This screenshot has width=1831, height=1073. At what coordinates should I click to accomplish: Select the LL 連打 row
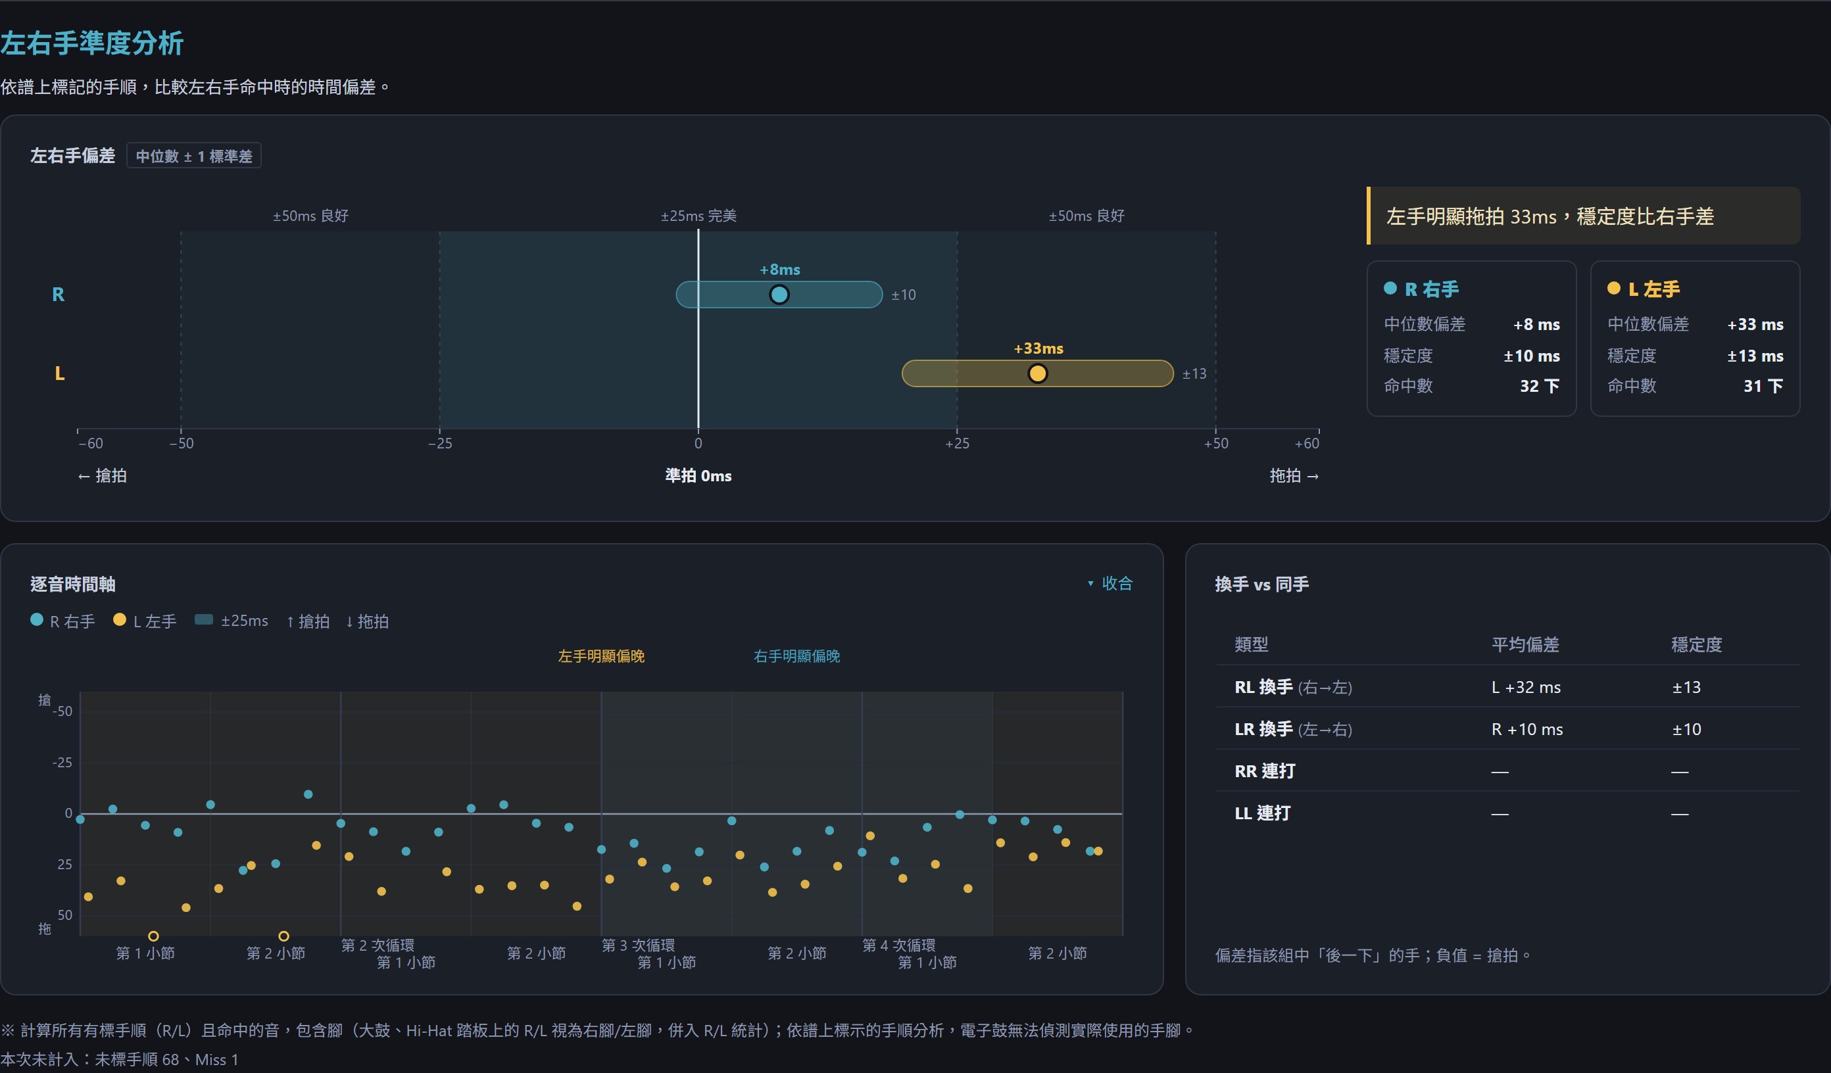[1507, 813]
